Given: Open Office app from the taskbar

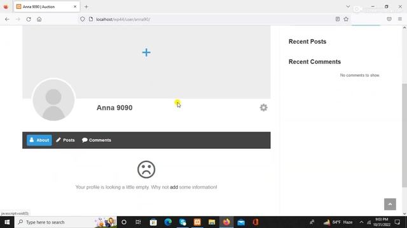Looking at the screenshot, I should (256, 222).
